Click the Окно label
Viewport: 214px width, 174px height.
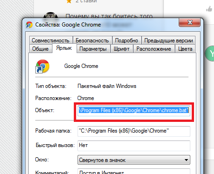click(42, 160)
